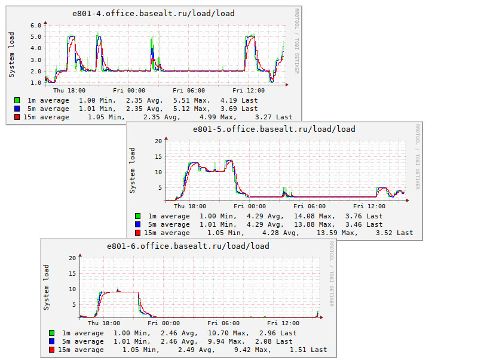Click the '5m average' label in e801-6 legend

pos(83,341)
